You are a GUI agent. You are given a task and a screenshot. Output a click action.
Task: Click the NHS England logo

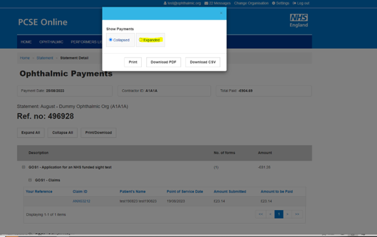[x=299, y=21]
